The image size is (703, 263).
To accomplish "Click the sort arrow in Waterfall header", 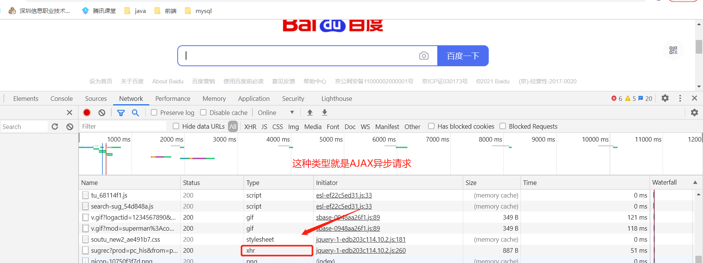I will 695,183.
